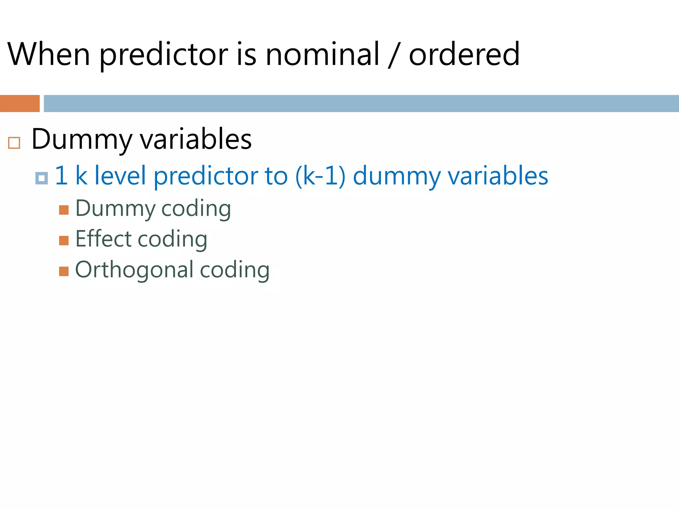Select the 'Effect coding' list item

[x=142, y=239]
